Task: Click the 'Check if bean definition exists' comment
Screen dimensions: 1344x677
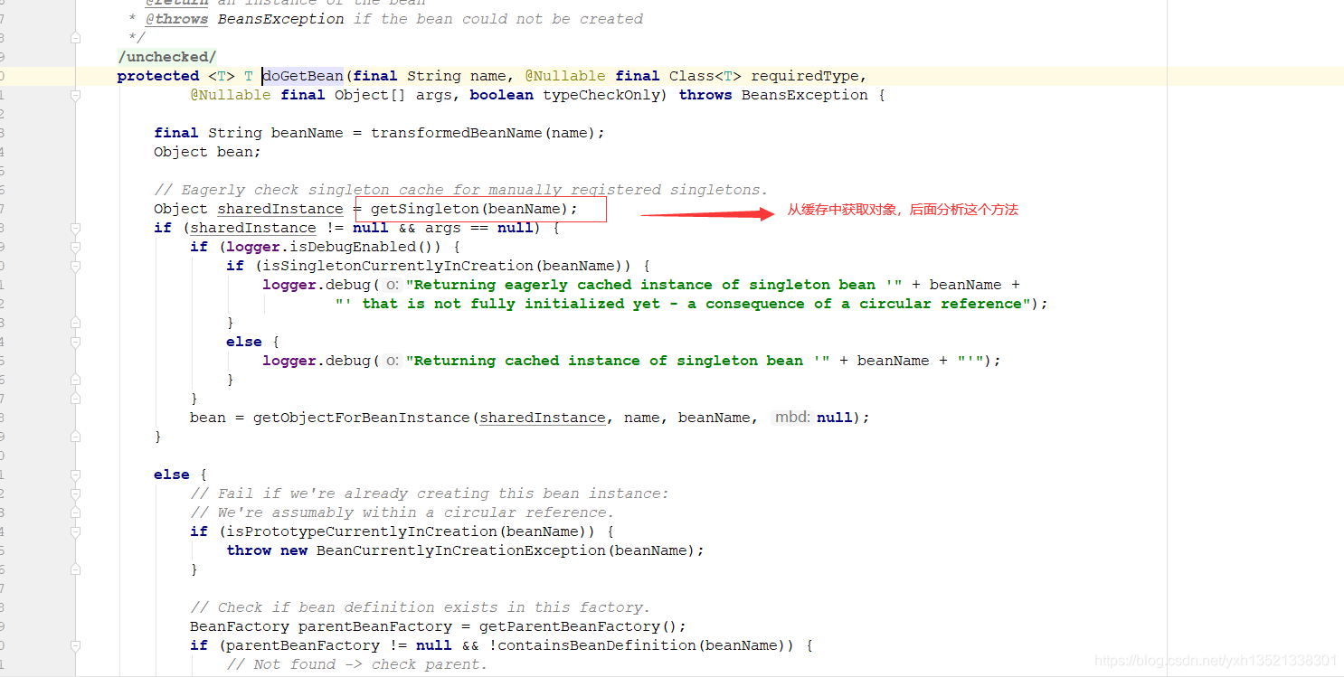Action: 421,607
